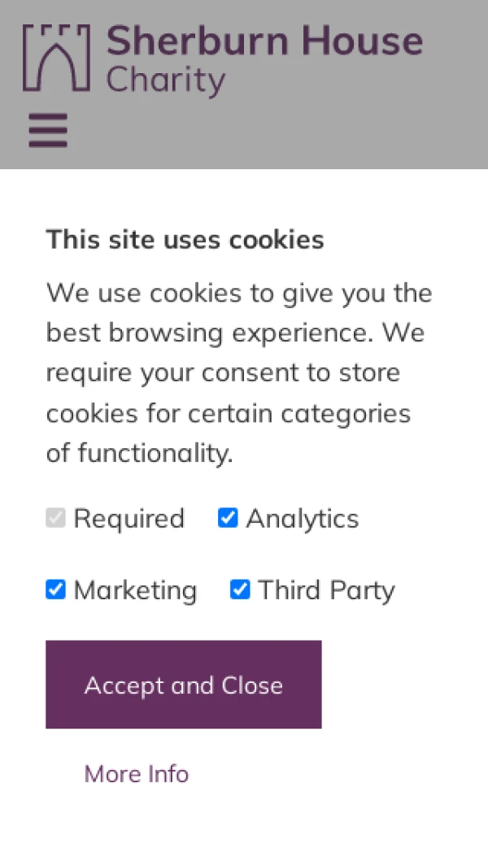This screenshot has height=866, width=488.
Task: Click the best browsing experience sentence
Action: [235, 333]
